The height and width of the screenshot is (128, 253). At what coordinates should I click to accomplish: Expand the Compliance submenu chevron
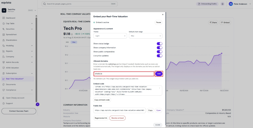[x=32, y=90]
